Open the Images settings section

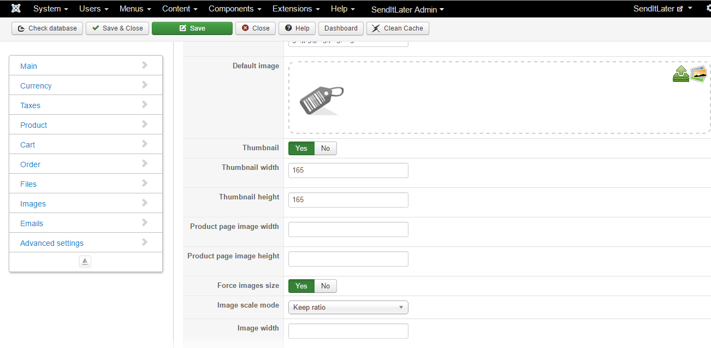pyautogui.click(x=86, y=203)
